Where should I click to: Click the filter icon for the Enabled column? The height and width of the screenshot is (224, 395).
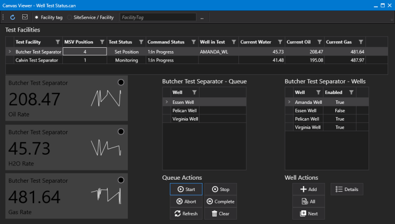tap(351, 93)
